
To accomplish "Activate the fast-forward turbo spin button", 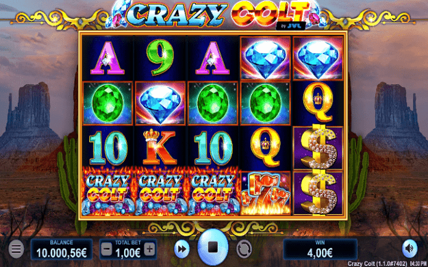I will (181, 249).
